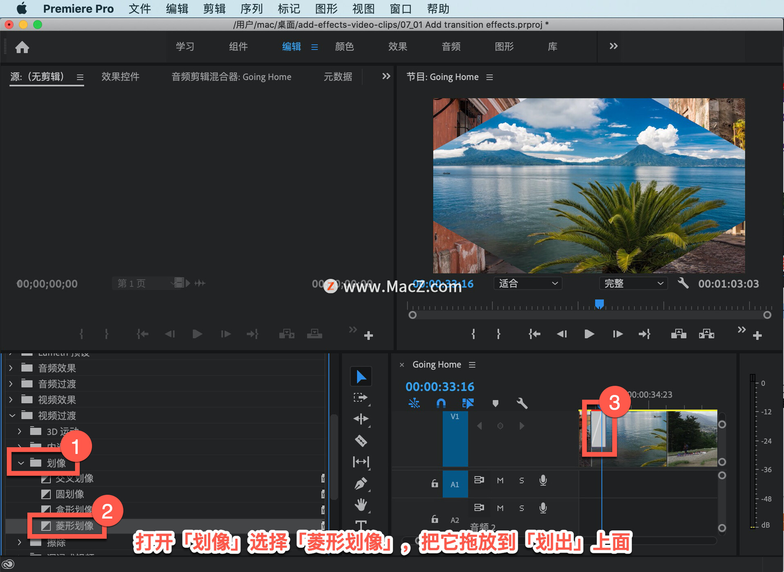Close the Going Home sequence tab

[x=402, y=365]
